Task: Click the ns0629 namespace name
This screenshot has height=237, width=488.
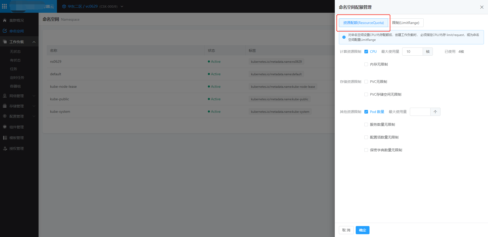Action: [x=56, y=61]
